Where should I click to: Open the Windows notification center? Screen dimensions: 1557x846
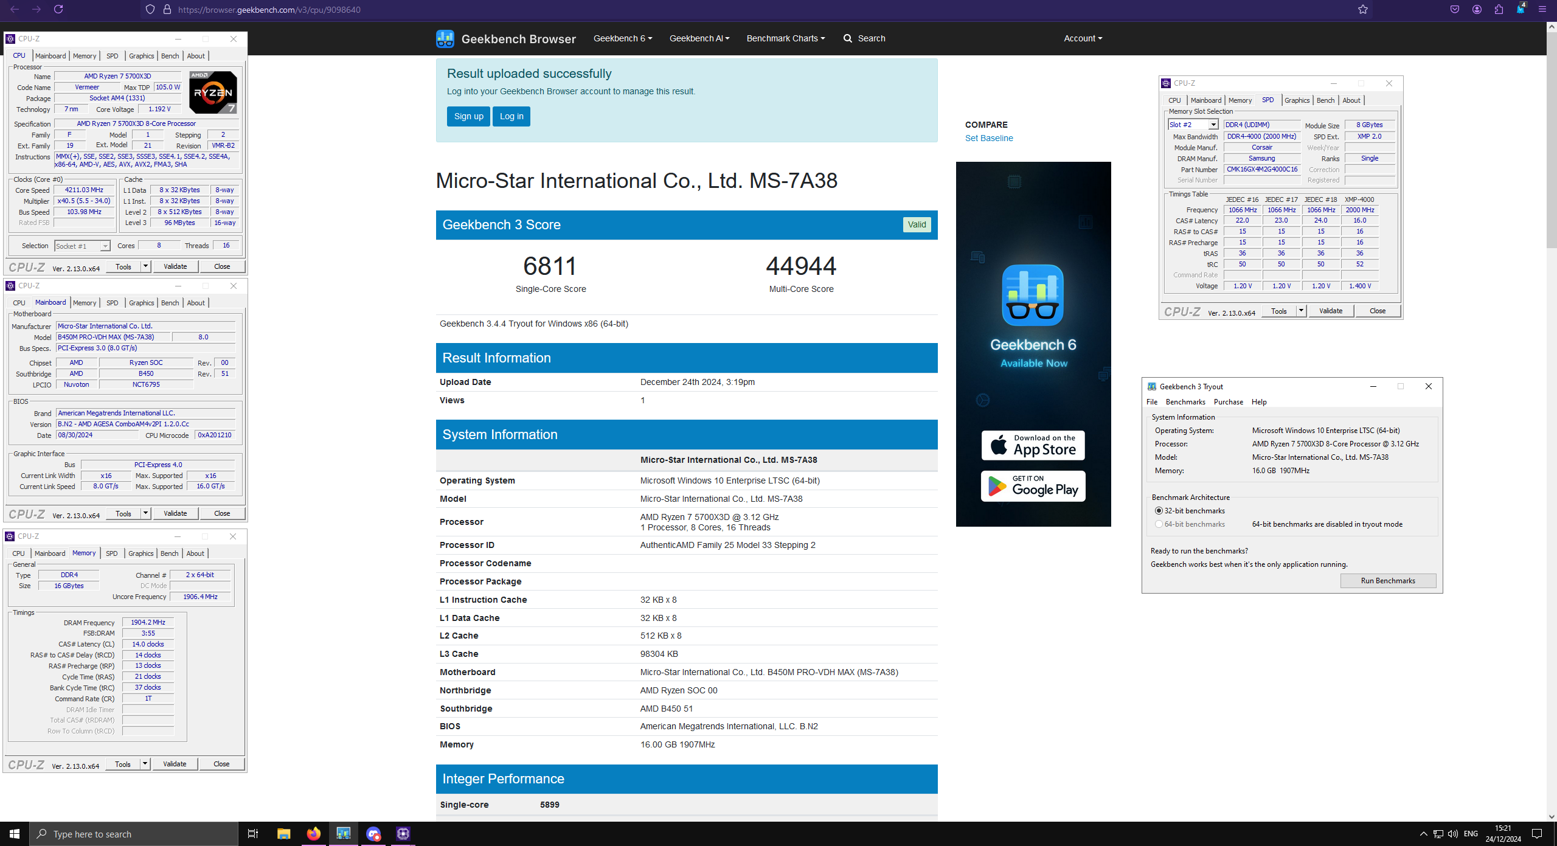click(x=1537, y=834)
